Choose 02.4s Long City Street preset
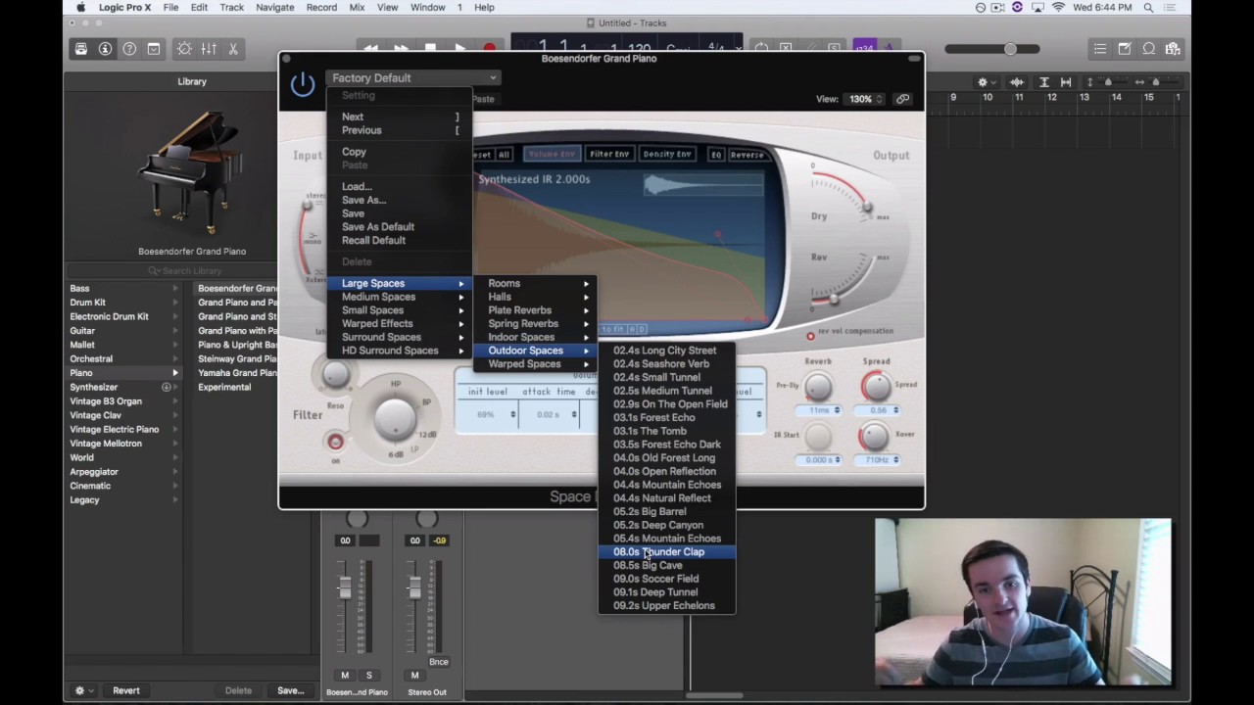Screen dimensions: 1254x705 [666, 351]
